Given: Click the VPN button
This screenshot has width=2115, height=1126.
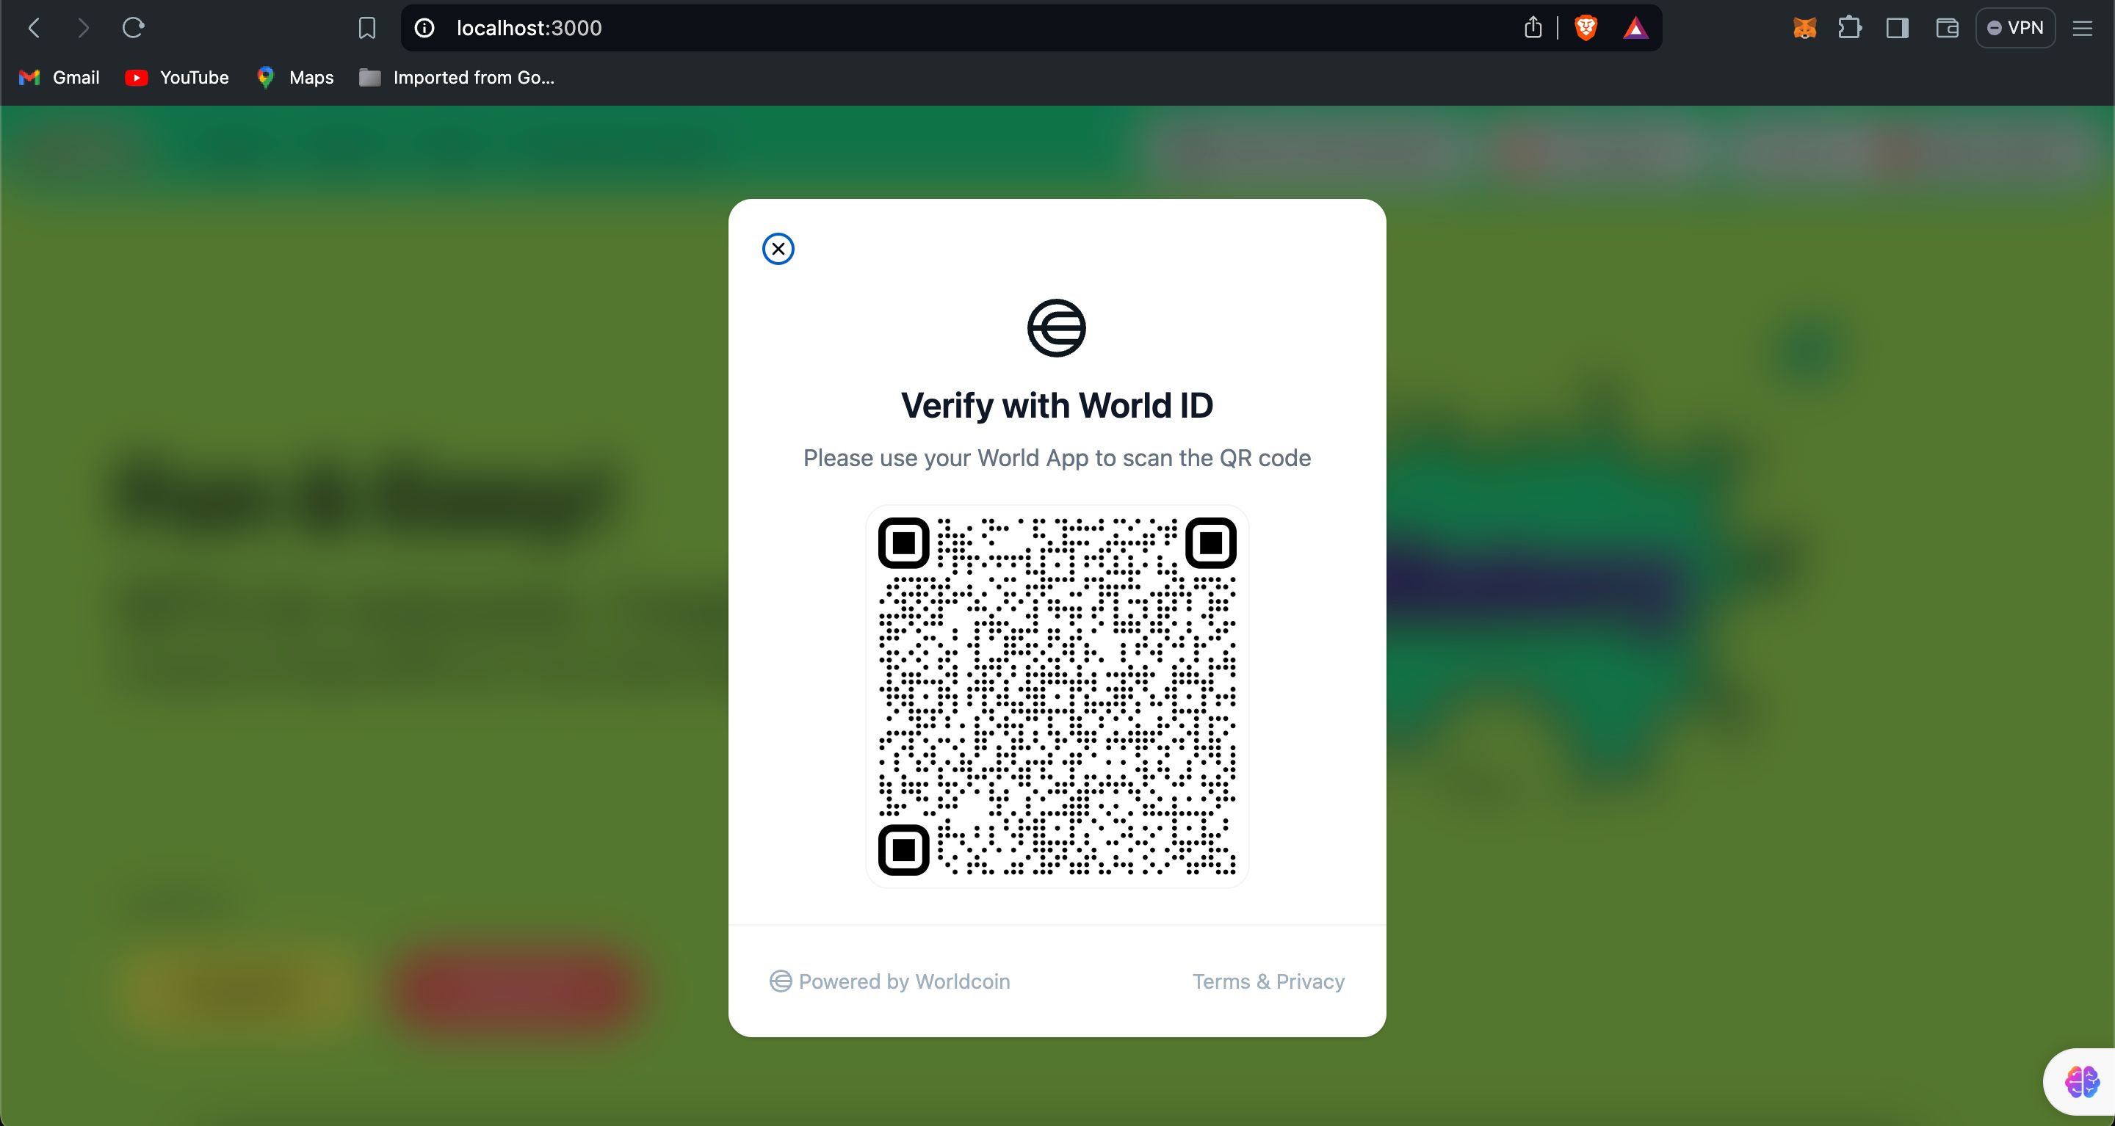Looking at the screenshot, I should point(2015,28).
